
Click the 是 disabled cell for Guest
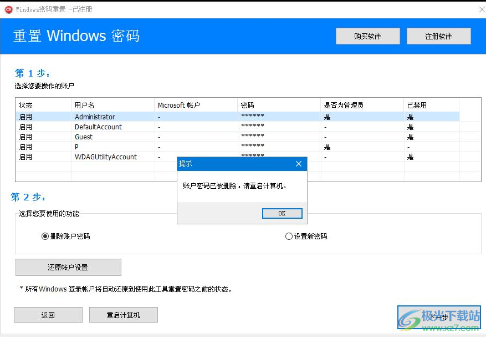(411, 137)
